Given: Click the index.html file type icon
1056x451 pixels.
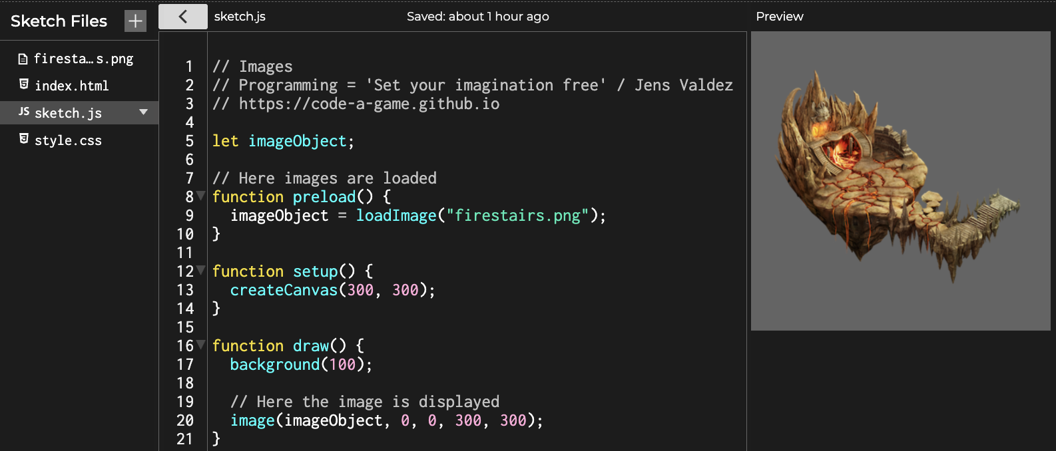Looking at the screenshot, I should pyautogui.click(x=24, y=84).
